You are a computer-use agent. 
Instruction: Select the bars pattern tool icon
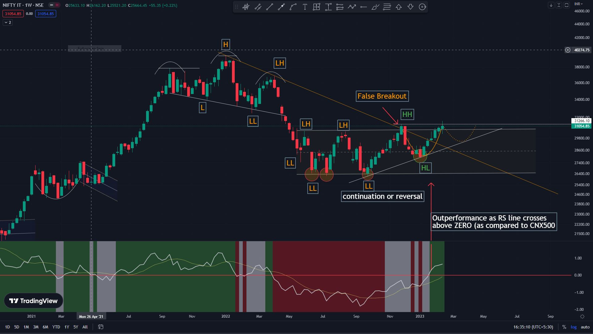click(x=246, y=7)
